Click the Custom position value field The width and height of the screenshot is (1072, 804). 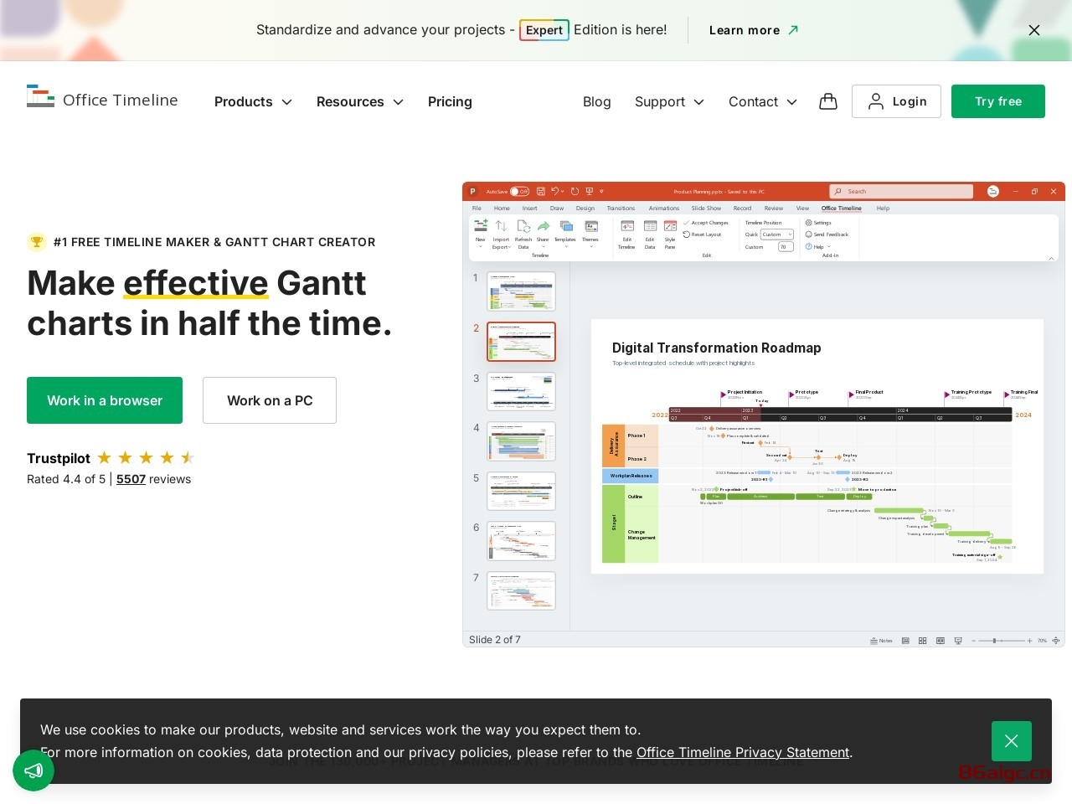[x=786, y=247]
